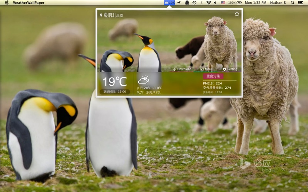The height and width of the screenshot is (192, 308).
Task: Open the volume control in menu bar
Action: [x=215, y=3]
